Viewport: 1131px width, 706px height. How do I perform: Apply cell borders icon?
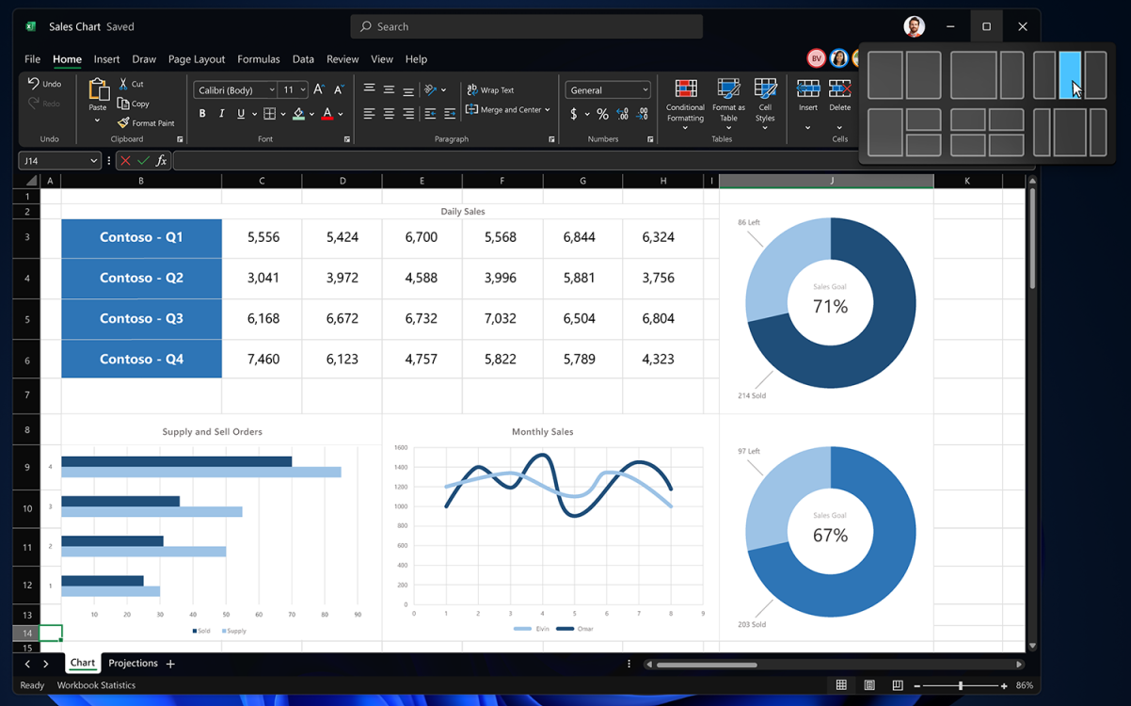click(x=269, y=114)
